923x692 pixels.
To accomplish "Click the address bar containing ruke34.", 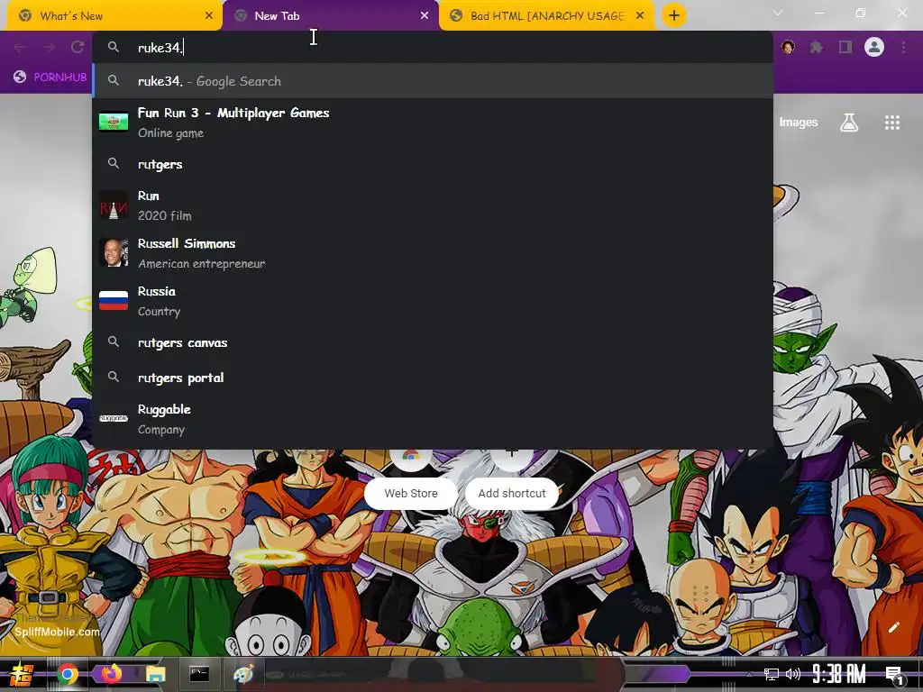I will pos(433,48).
